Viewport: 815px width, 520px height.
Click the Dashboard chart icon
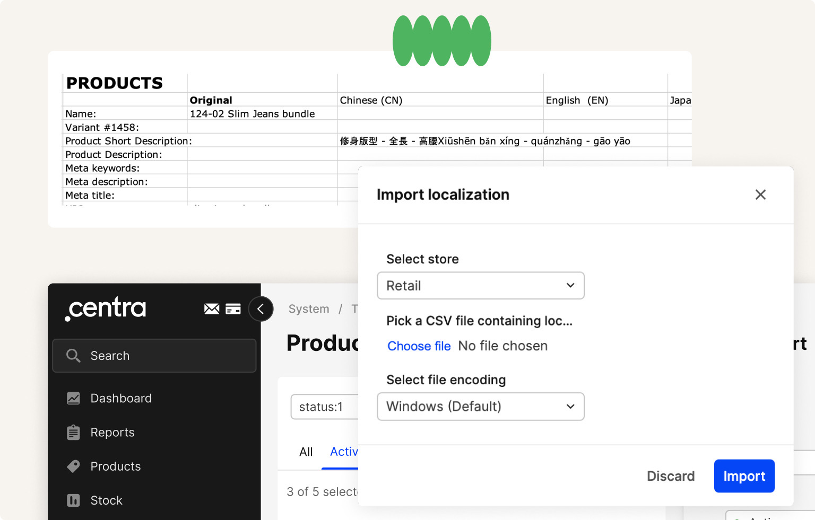[73, 398]
